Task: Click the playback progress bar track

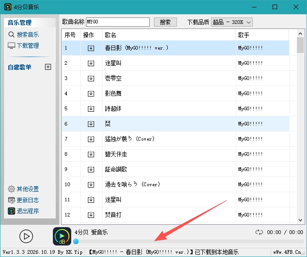Action: pos(189,241)
